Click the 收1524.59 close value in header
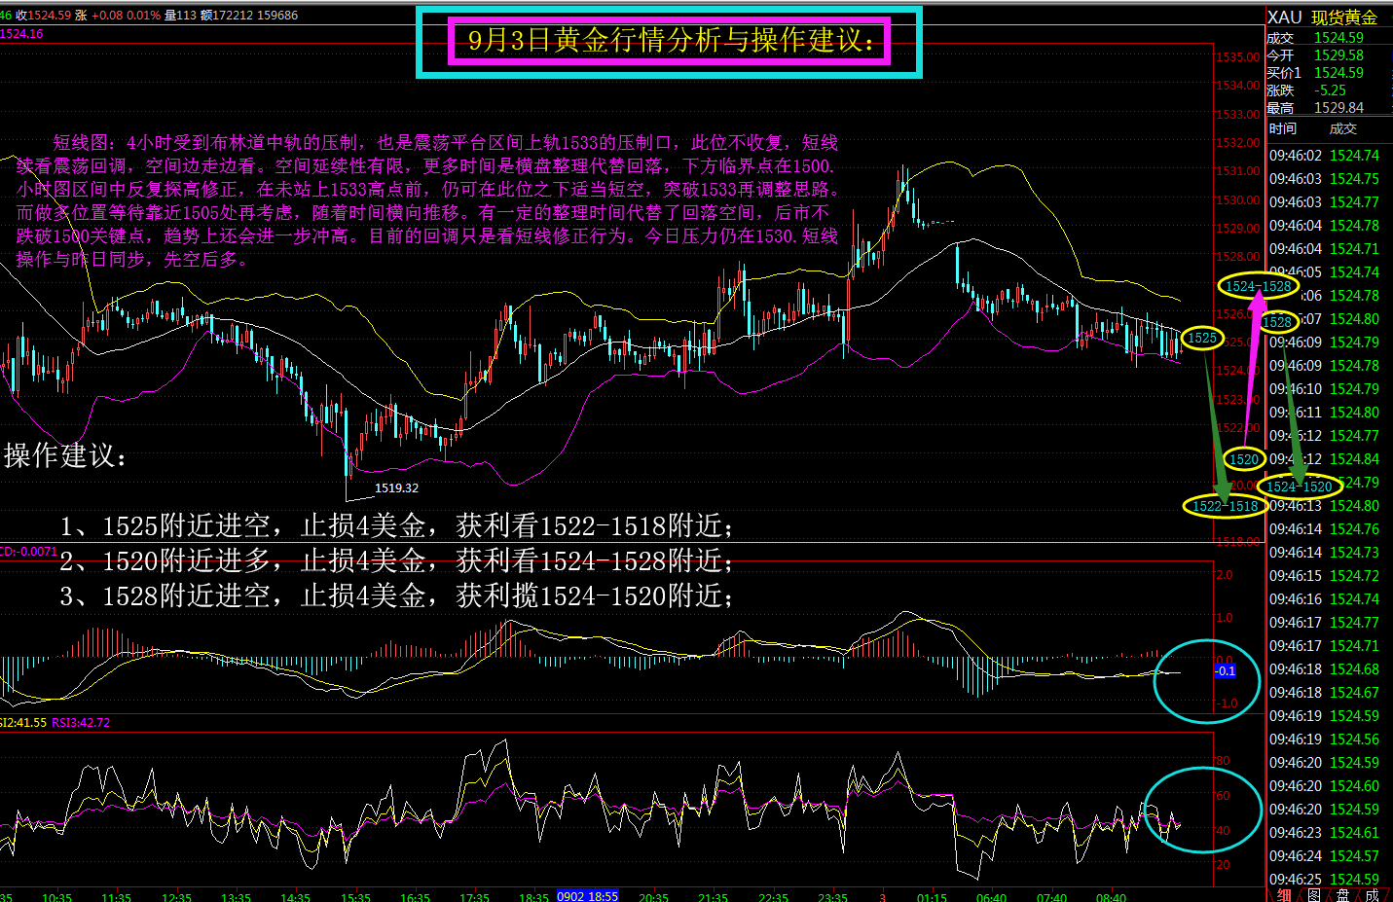1393x902 pixels. (43, 16)
